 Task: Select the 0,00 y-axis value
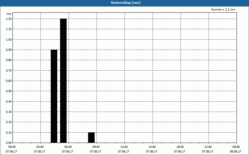click(9, 143)
